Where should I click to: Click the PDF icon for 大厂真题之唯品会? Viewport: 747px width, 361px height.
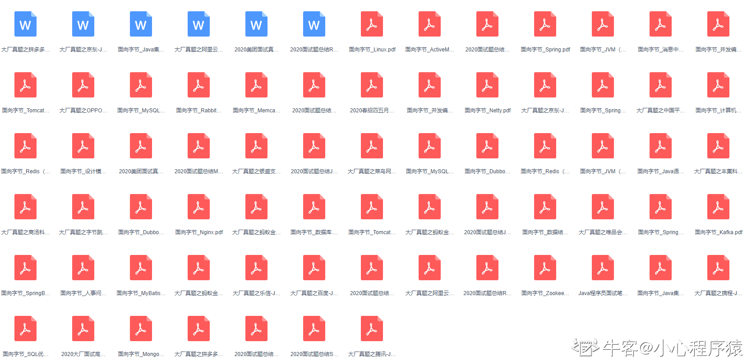(603, 207)
